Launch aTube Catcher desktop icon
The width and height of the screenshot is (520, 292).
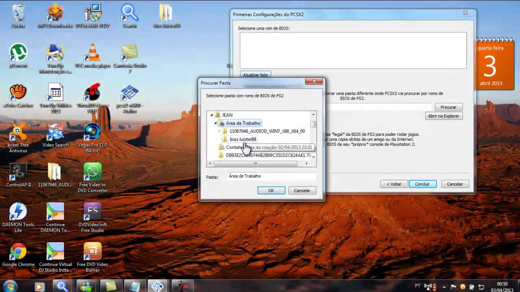pyautogui.click(x=18, y=96)
